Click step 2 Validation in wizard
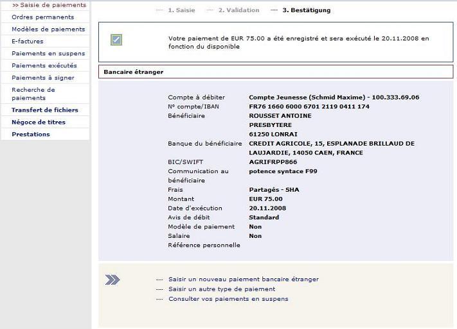 [x=238, y=10]
